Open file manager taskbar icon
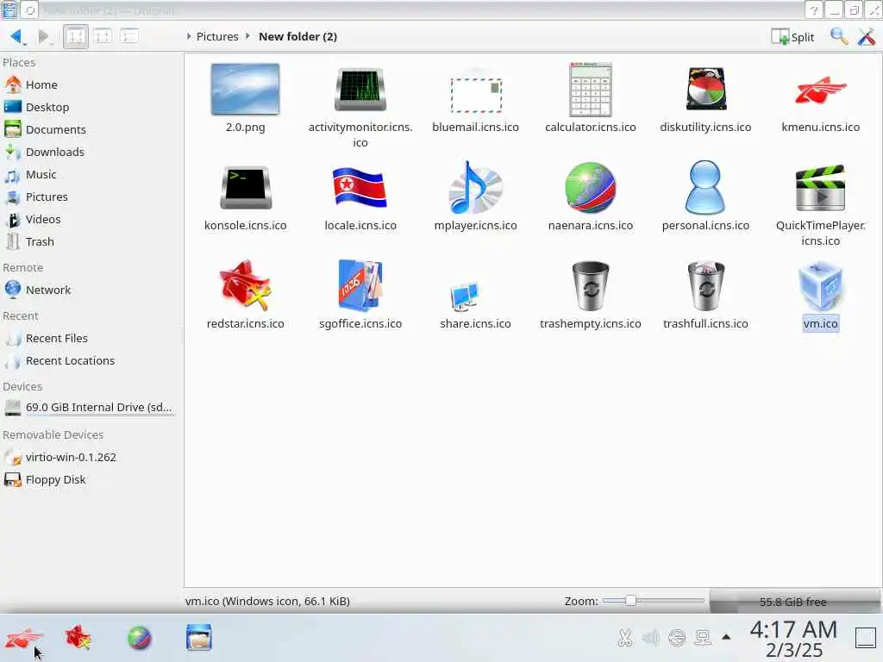 point(199,638)
